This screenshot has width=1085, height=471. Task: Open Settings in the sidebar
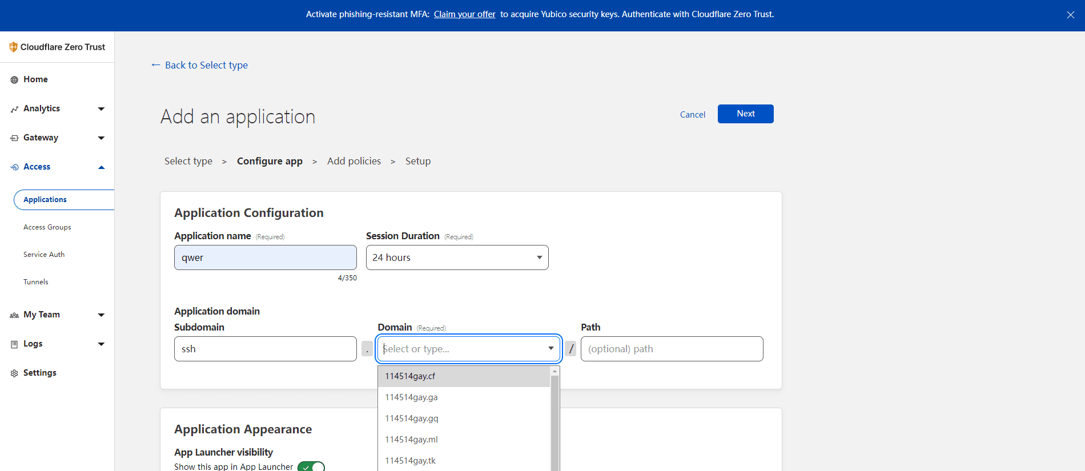click(40, 373)
